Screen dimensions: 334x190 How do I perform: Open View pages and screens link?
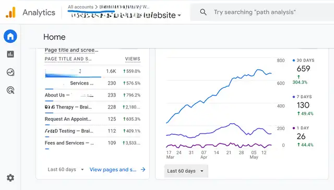(x=113, y=170)
